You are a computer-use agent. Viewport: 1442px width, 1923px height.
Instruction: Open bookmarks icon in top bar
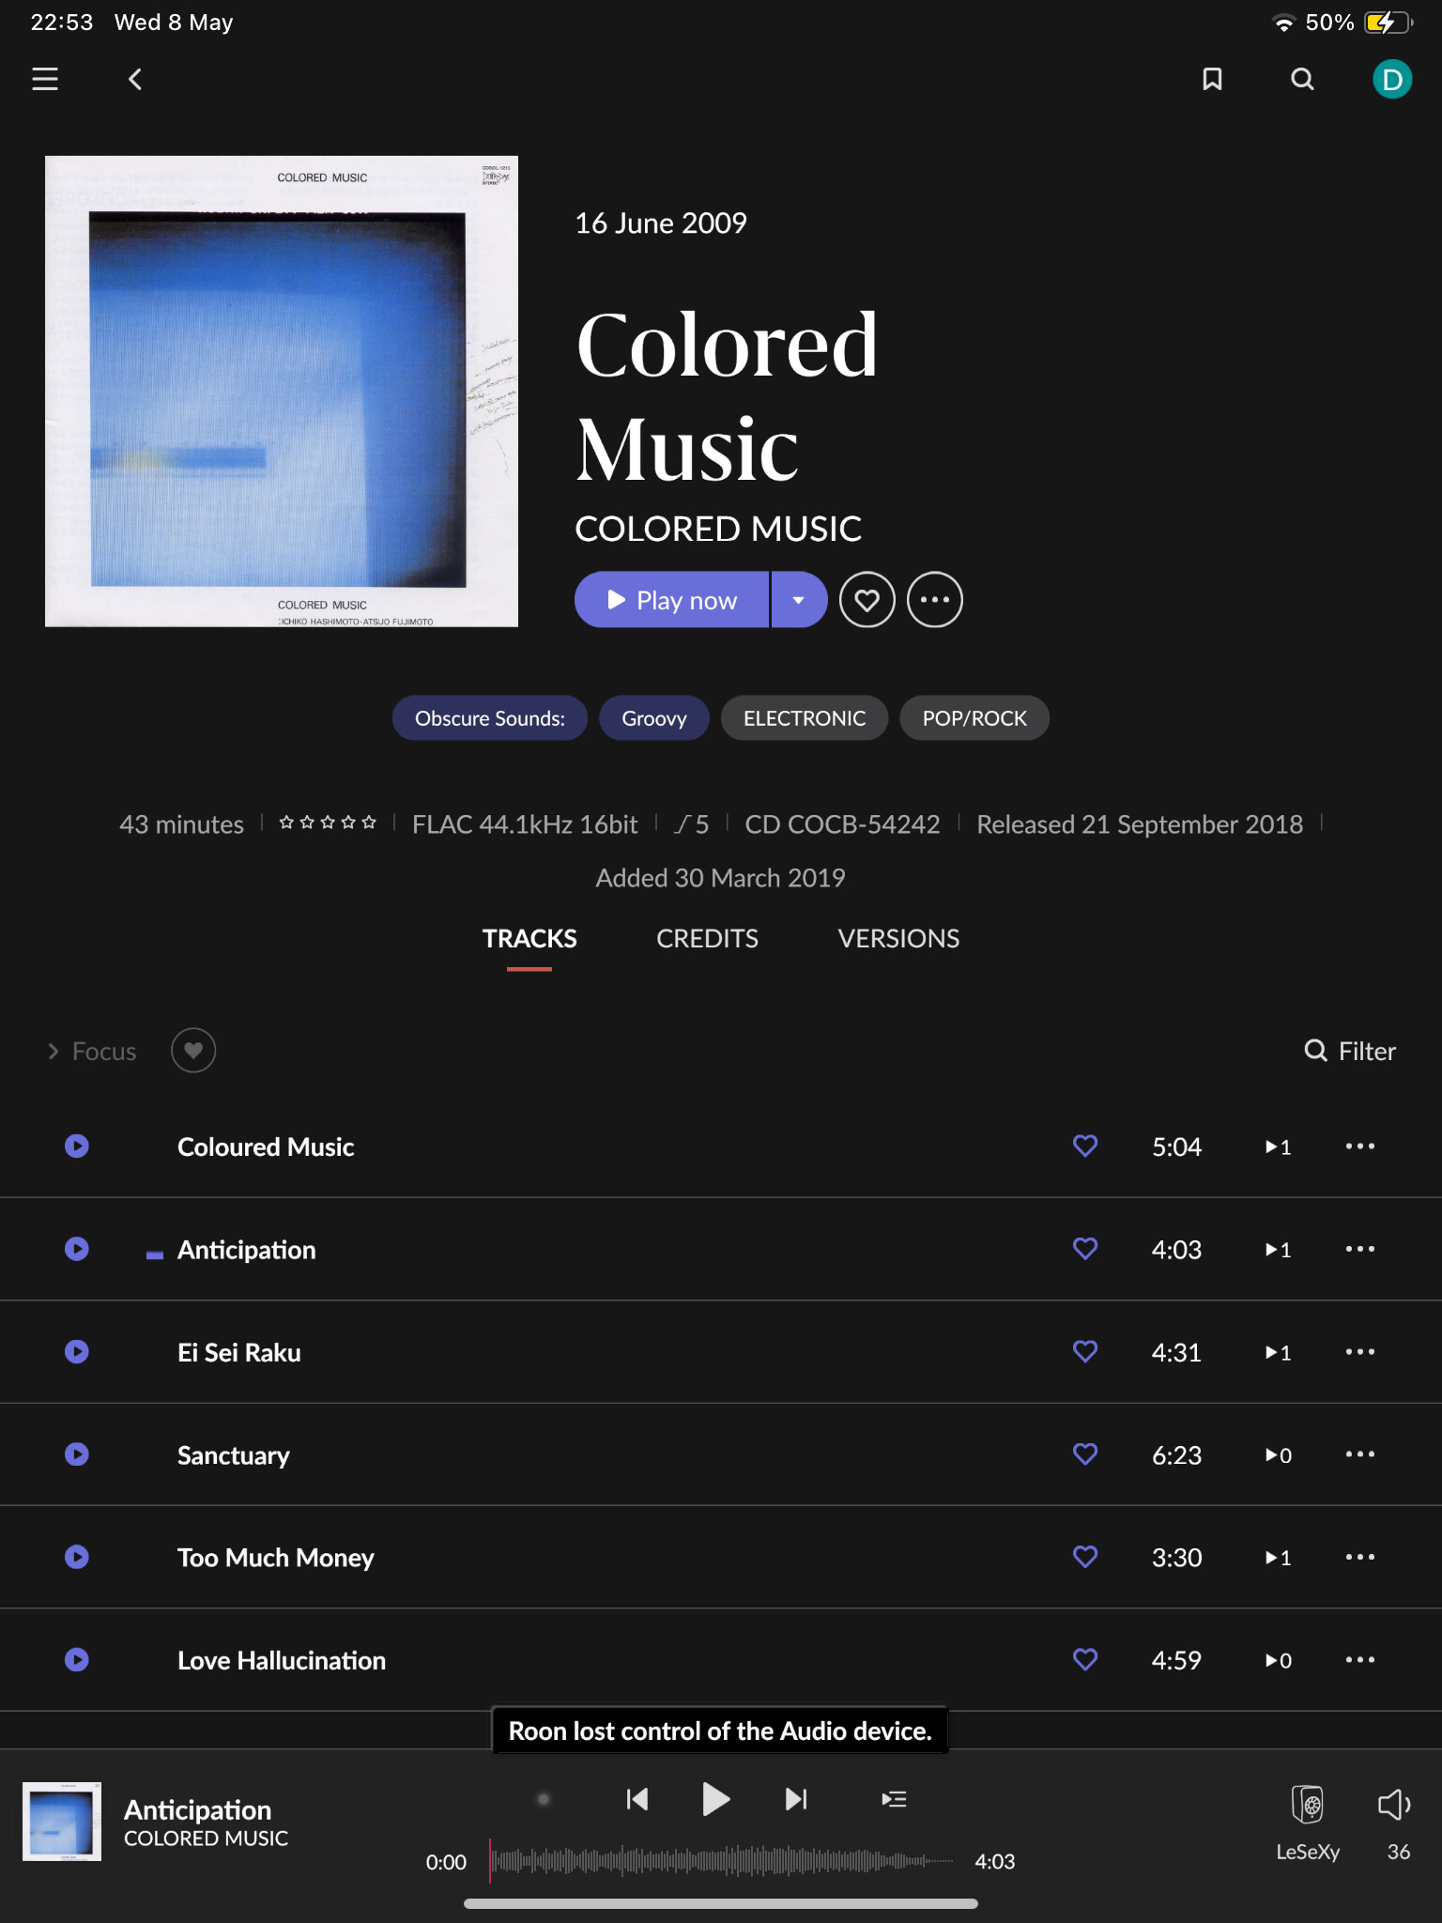[1212, 79]
